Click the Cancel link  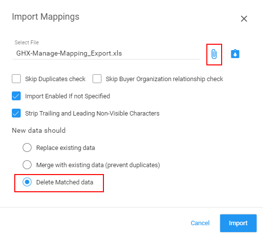tap(200, 223)
